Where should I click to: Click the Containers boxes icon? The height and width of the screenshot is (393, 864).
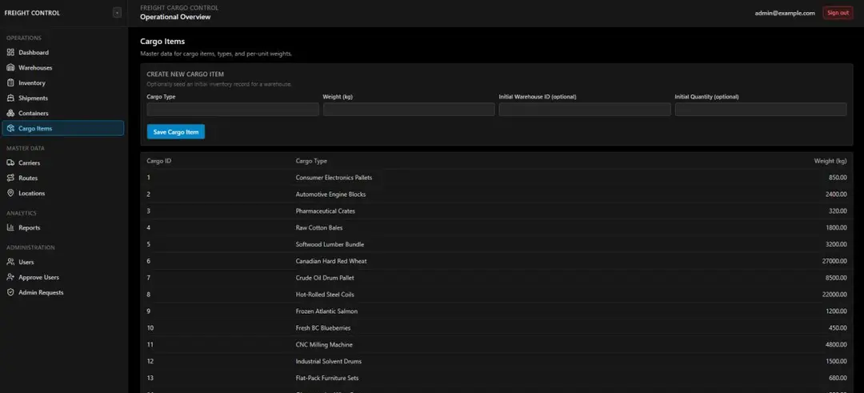(x=10, y=113)
